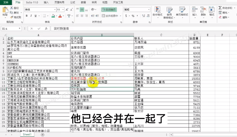
Task: Switch to the Data tab
Action: (x=83, y=2)
